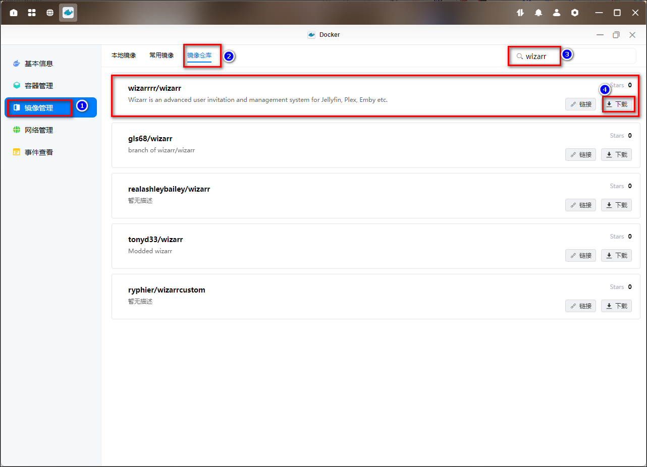647x467 pixels.
Task: Open 网络管理 in the sidebar
Action: click(x=39, y=130)
